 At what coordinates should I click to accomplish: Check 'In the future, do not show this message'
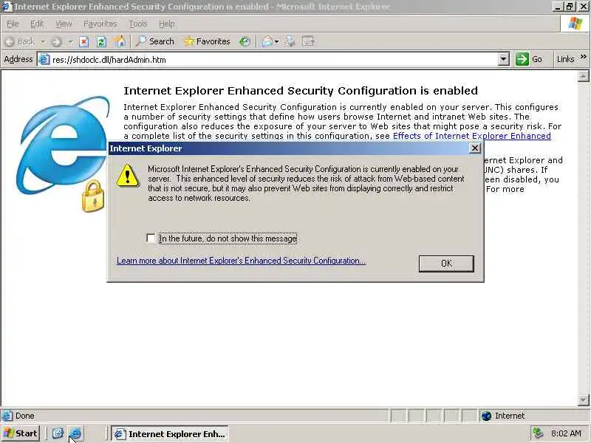click(151, 238)
